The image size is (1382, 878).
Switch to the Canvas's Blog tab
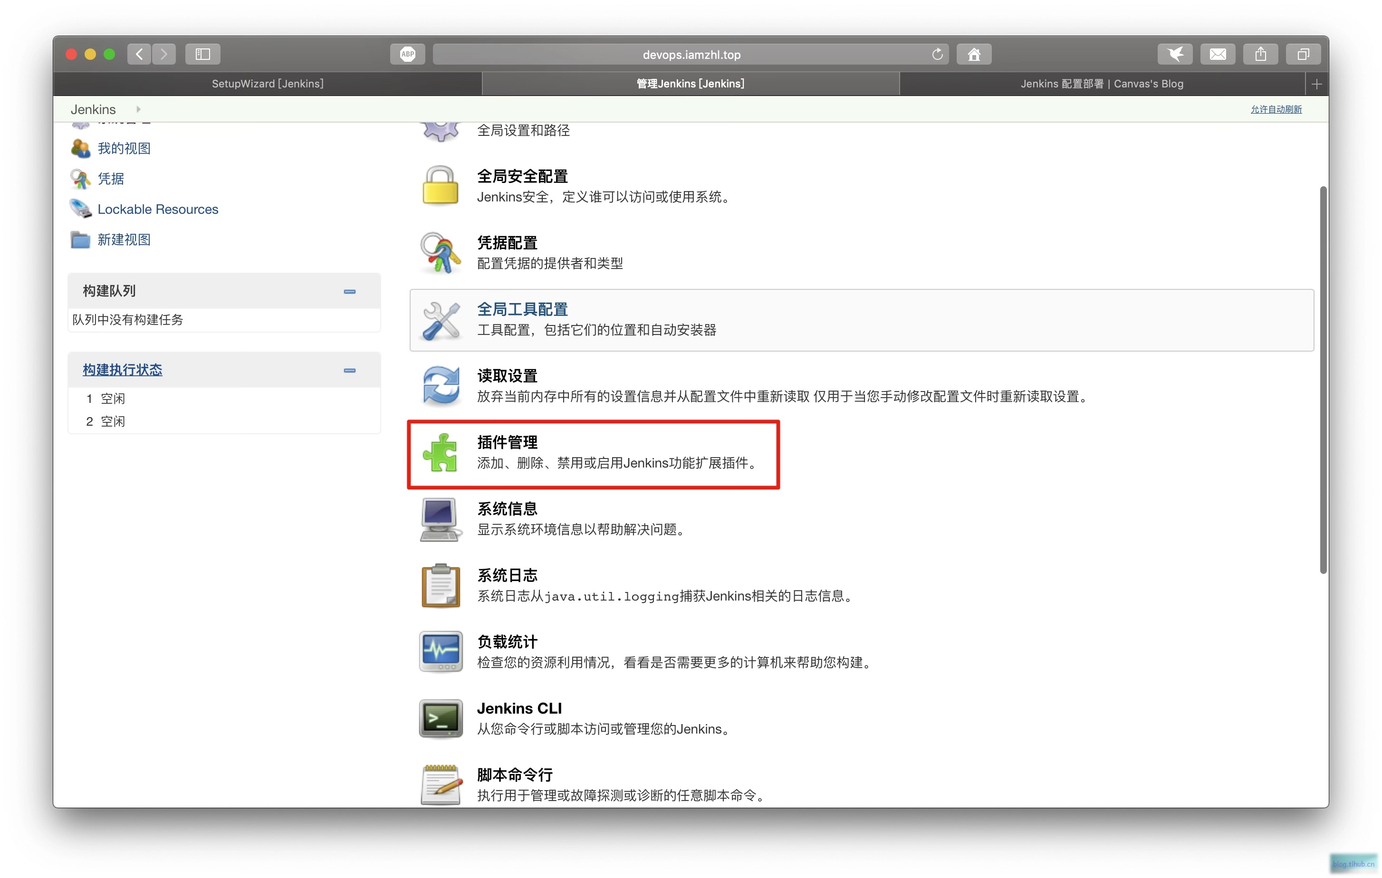click(x=1102, y=84)
